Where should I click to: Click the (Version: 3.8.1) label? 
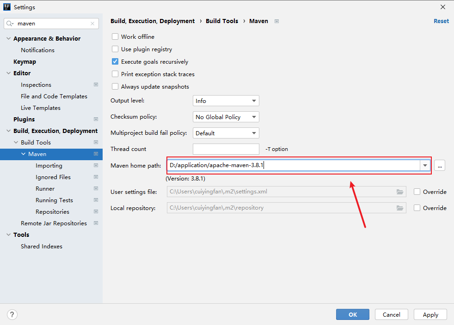(x=185, y=179)
